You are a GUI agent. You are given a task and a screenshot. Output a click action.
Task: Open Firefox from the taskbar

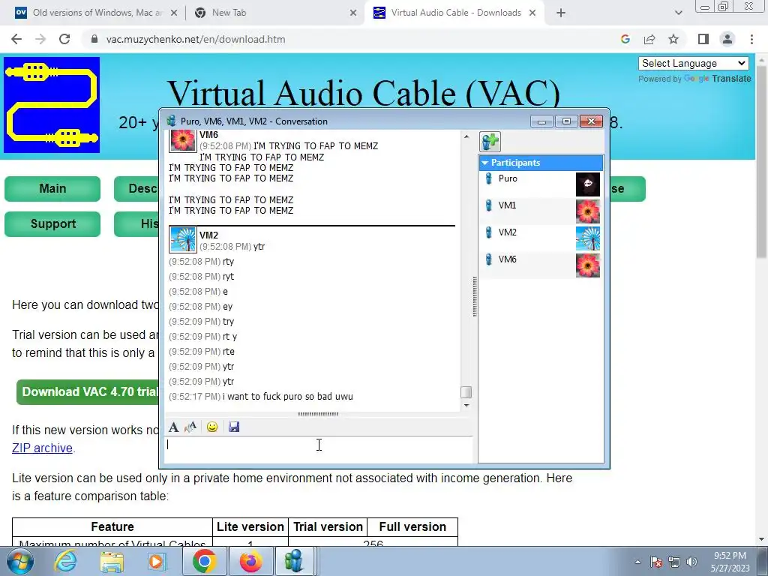pyautogui.click(x=250, y=561)
